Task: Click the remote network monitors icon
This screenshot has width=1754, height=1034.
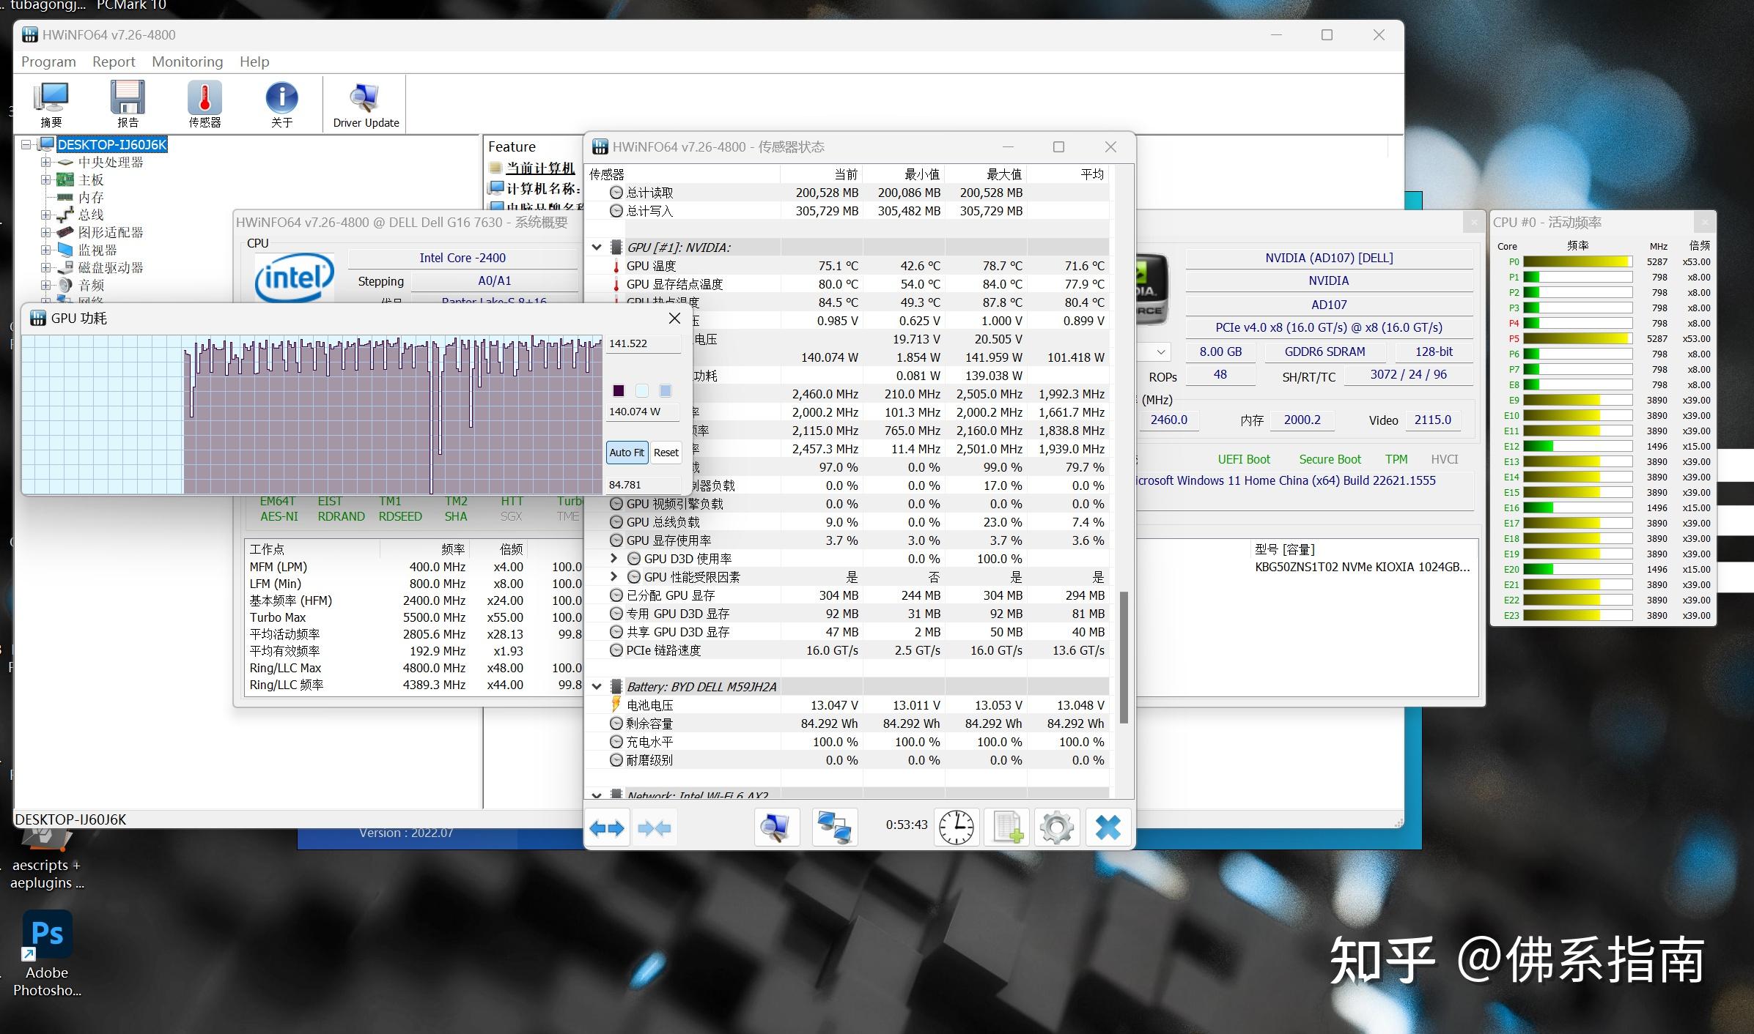Action: [834, 827]
